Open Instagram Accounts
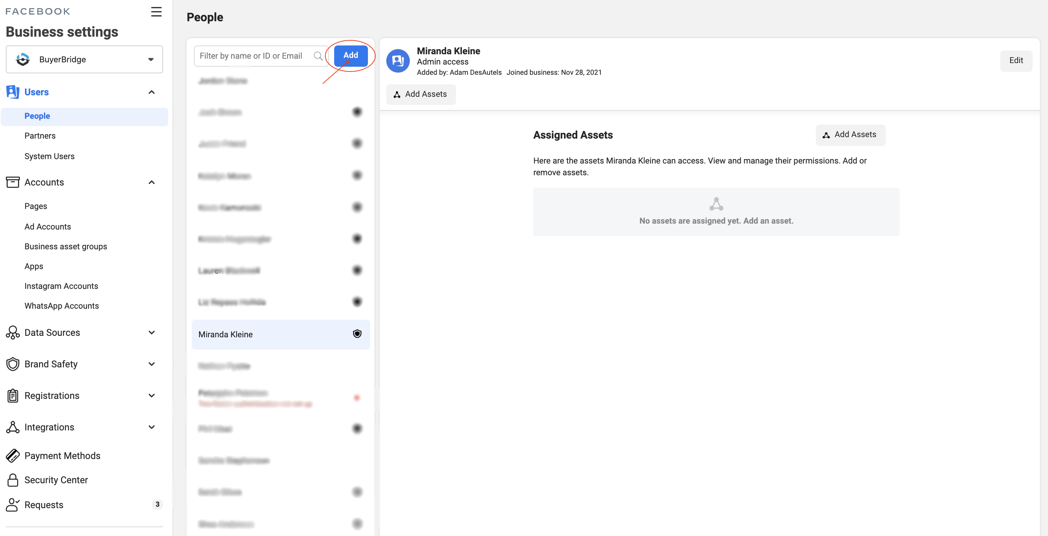 point(61,286)
